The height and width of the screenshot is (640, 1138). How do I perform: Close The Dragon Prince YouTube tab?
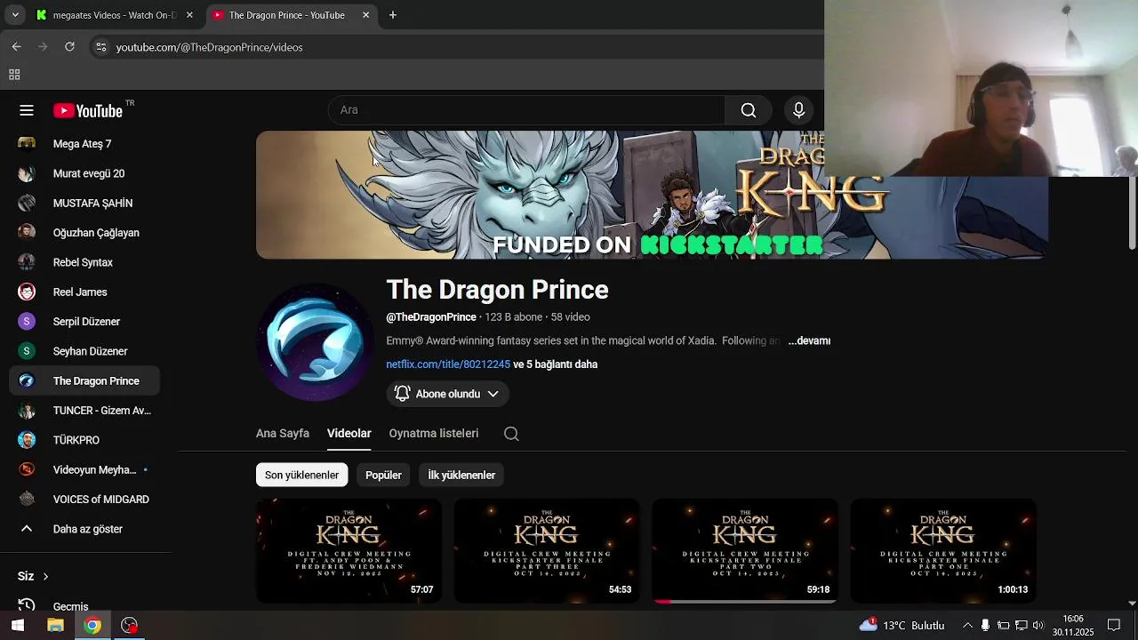coord(365,15)
